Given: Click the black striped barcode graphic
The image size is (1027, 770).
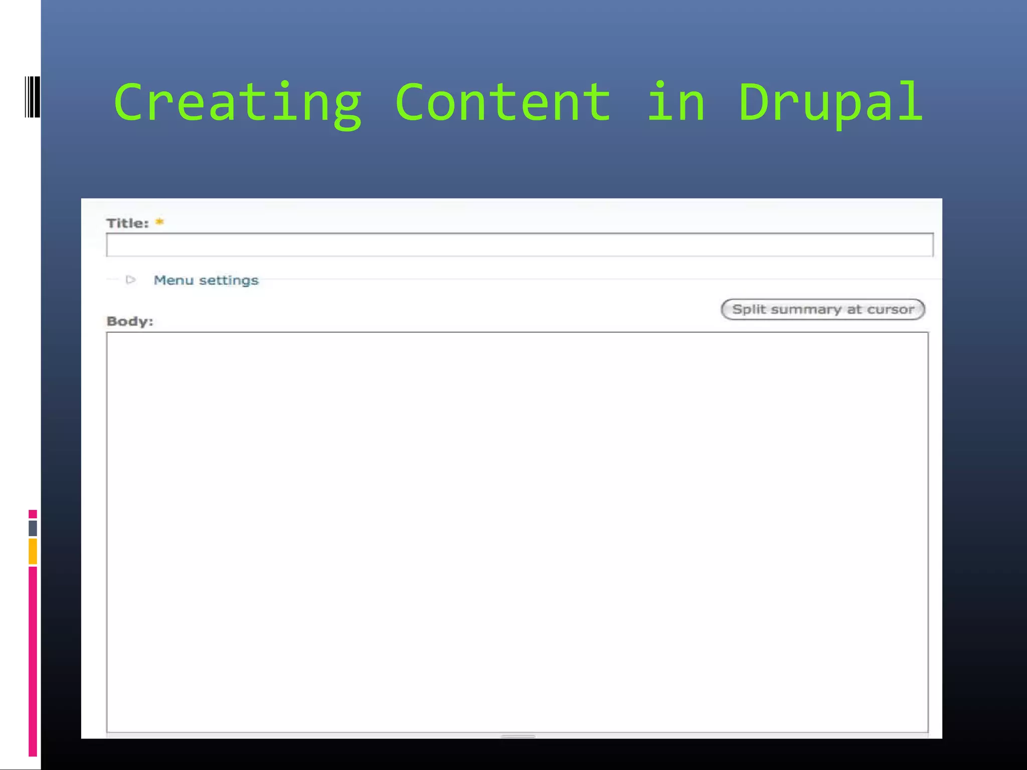Looking at the screenshot, I should coord(33,97).
